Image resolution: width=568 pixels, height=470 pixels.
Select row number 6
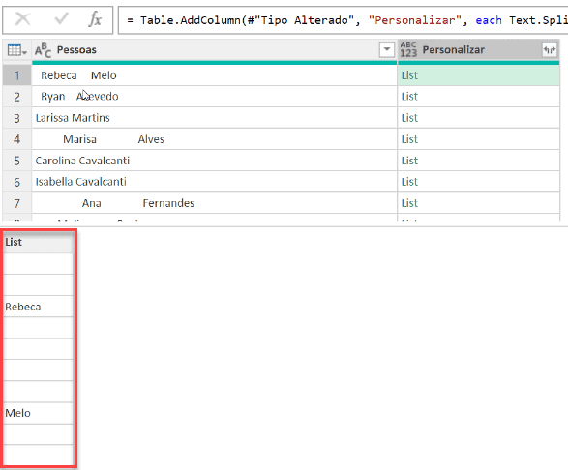[x=16, y=182]
